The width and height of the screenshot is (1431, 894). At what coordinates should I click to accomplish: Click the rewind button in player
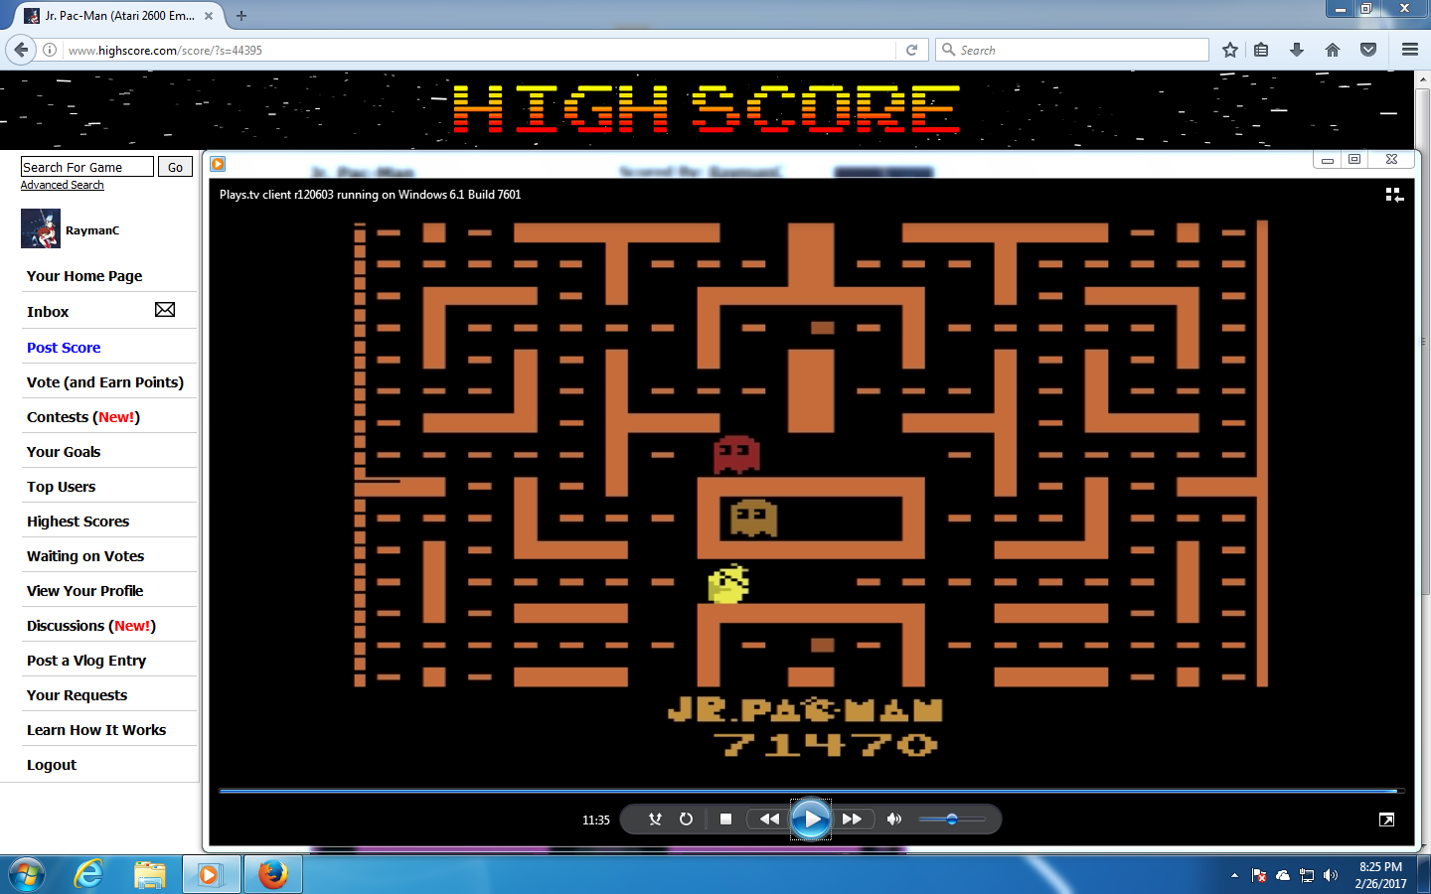[x=769, y=819]
